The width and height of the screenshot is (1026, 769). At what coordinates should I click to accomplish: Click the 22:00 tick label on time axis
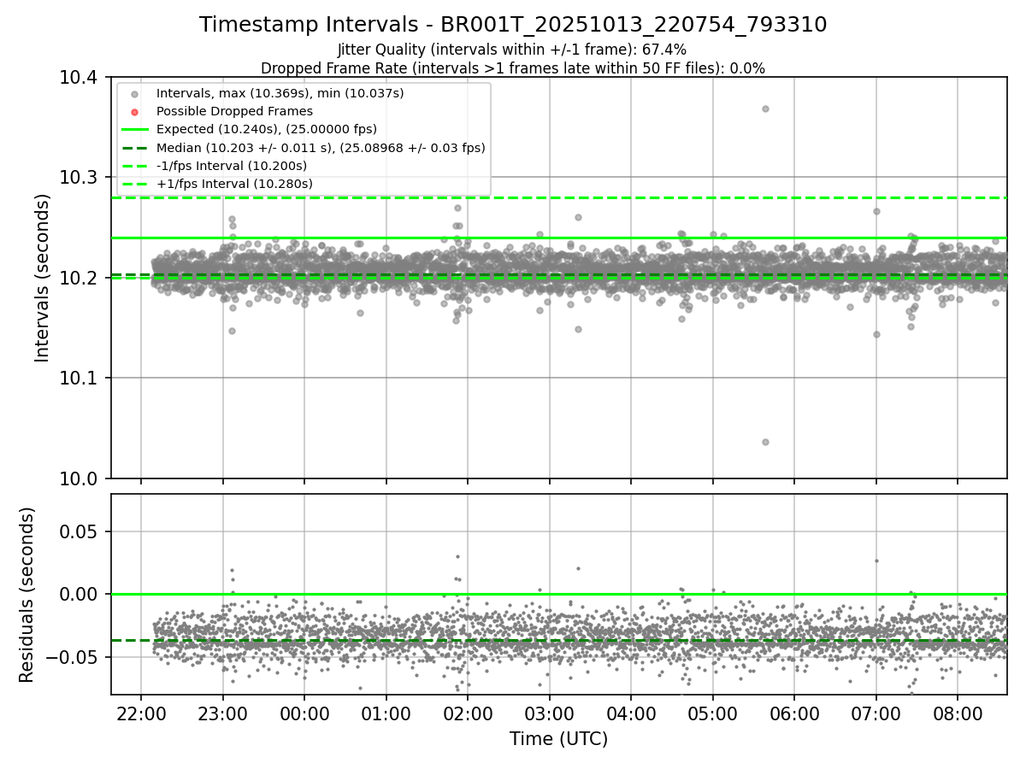click(x=140, y=714)
